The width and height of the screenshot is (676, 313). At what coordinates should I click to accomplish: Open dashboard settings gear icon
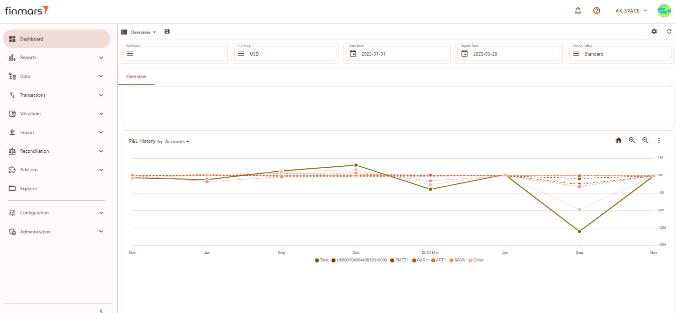[654, 32]
